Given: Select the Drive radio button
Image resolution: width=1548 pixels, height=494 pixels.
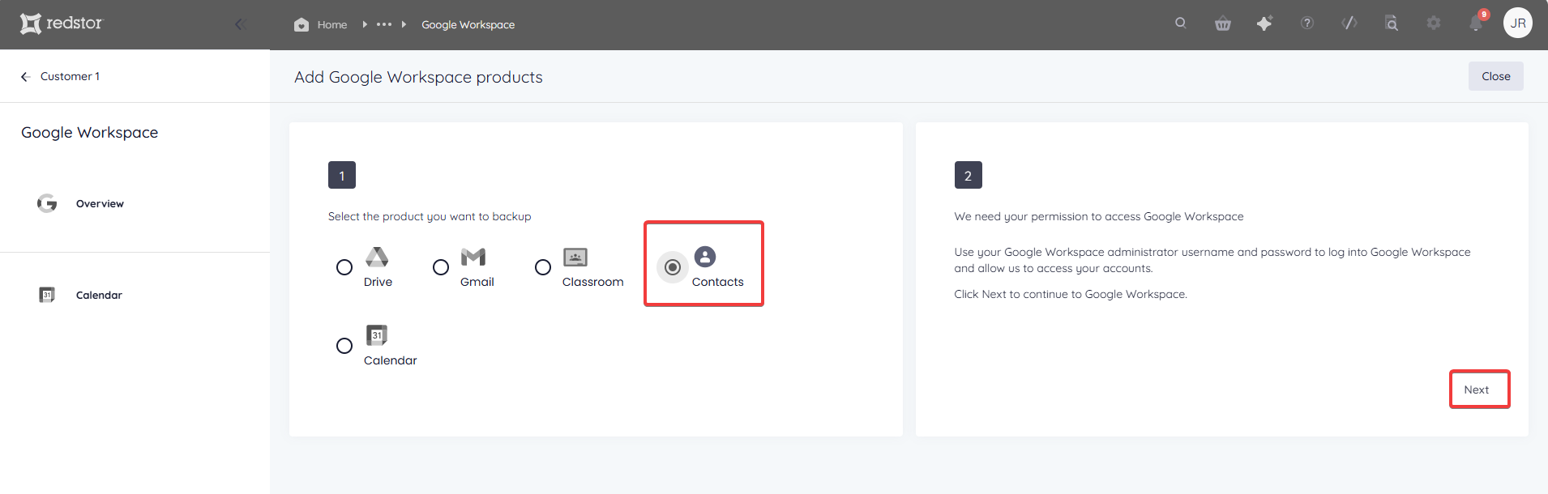Looking at the screenshot, I should 344,267.
